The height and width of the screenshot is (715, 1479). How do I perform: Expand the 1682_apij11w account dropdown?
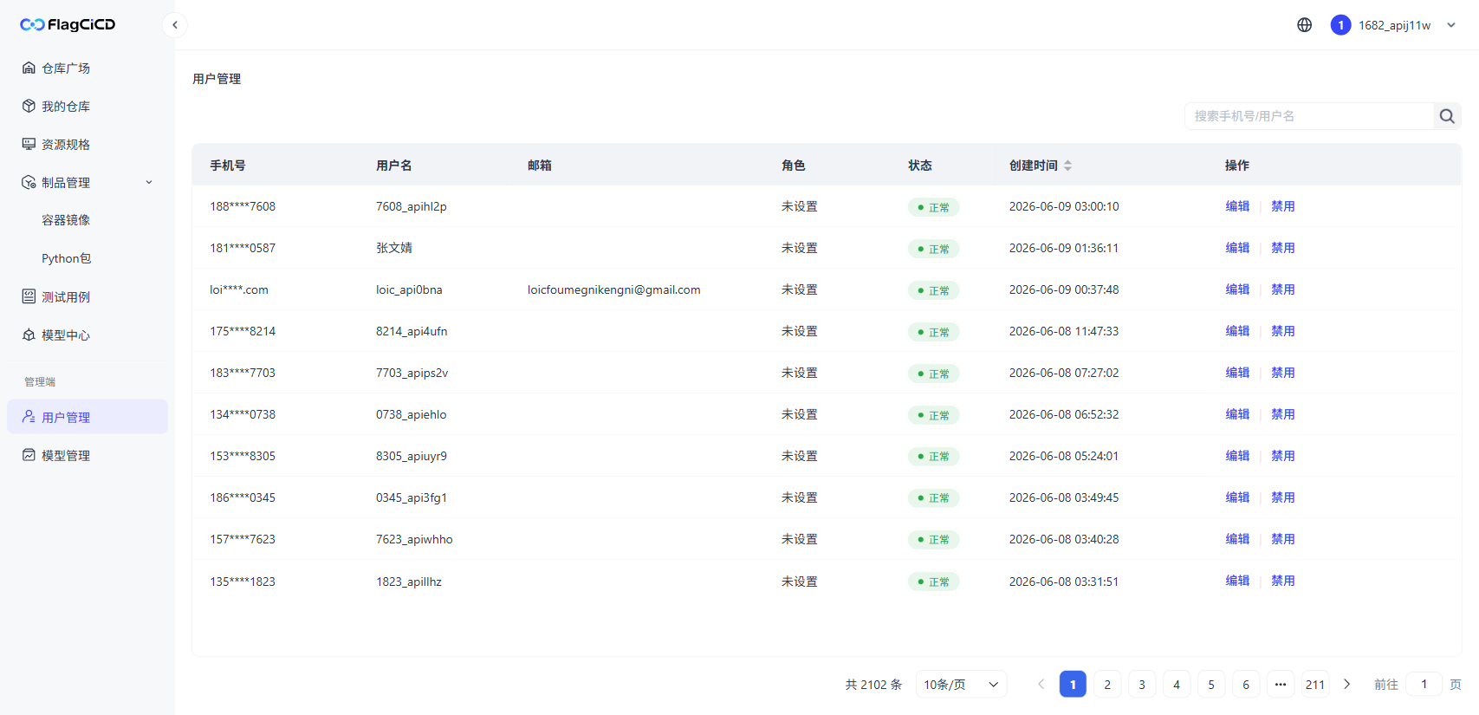coord(1451,25)
